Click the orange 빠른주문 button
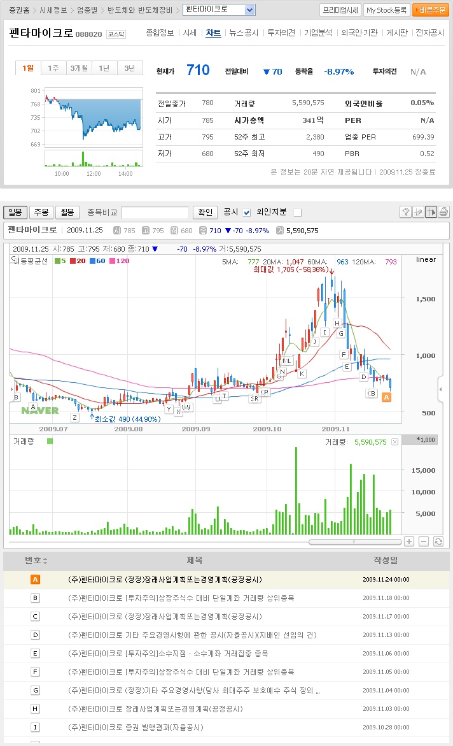Image resolution: width=453 pixels, height=746 pixels. (431, 10)
